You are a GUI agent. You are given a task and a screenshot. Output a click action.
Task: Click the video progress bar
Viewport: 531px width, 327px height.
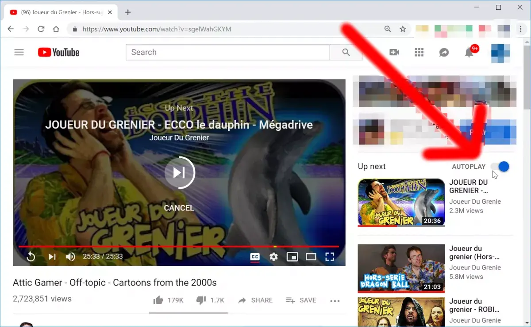pos(179,246)
